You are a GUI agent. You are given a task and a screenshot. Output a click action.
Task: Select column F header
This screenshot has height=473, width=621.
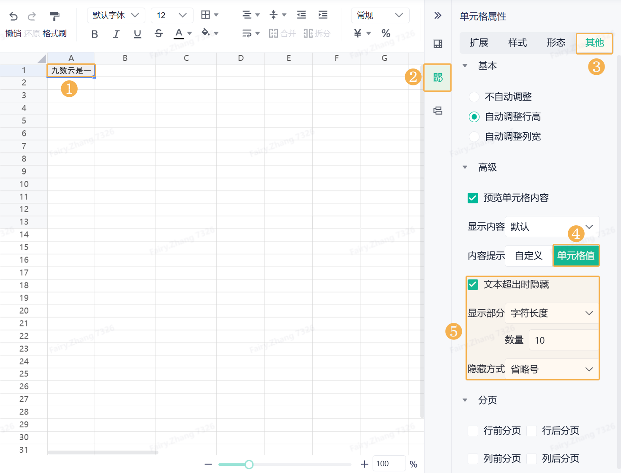[336, 58]
